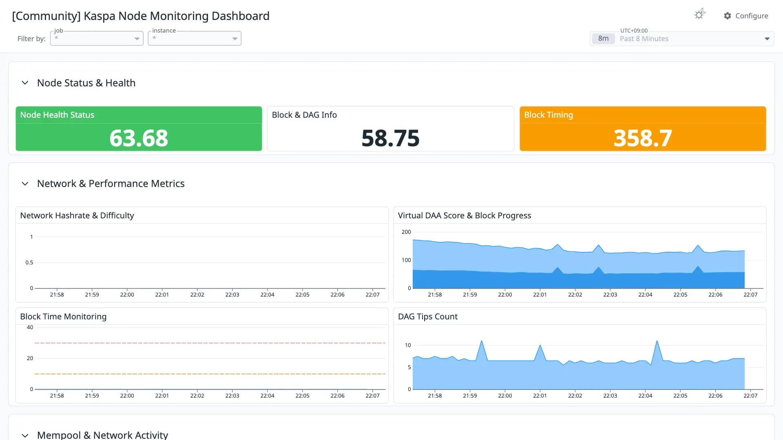The image size is (783, 440).
Task: Collapse the Mempool & Network Activity section
Action: (25, 435)
